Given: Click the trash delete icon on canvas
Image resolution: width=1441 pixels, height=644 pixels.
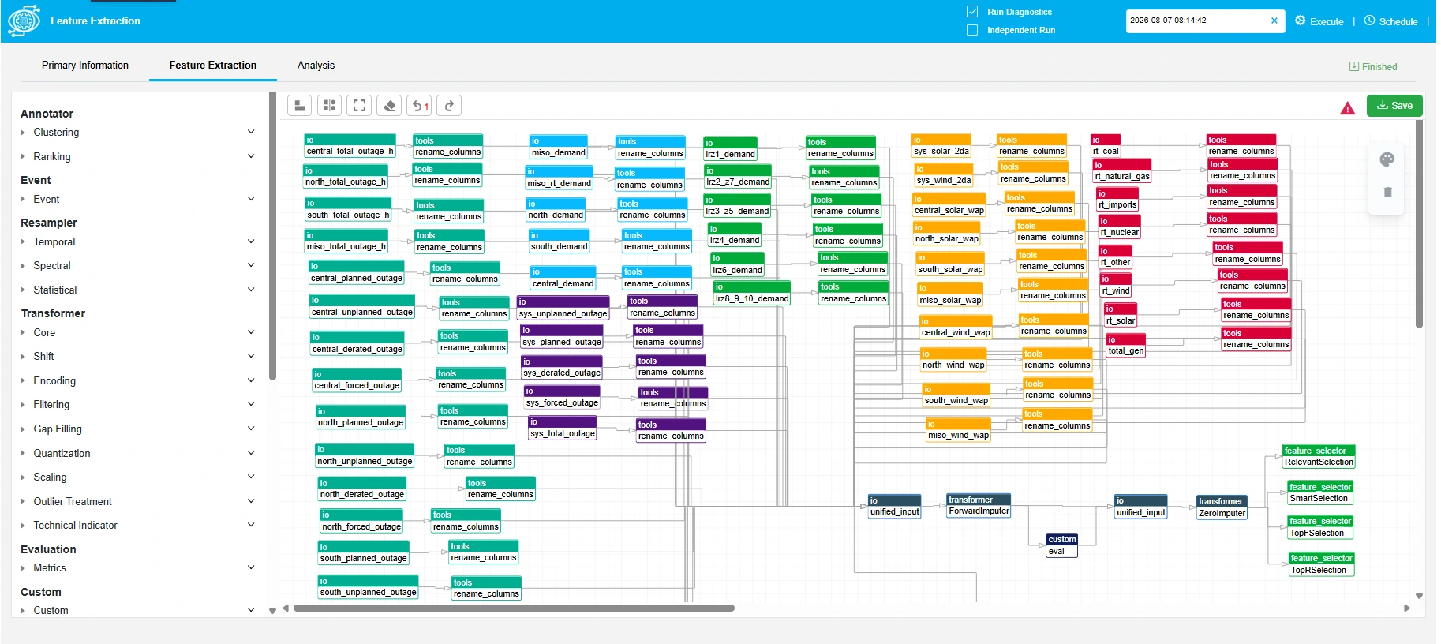Looking at the screenshot, I should 1388,192.
